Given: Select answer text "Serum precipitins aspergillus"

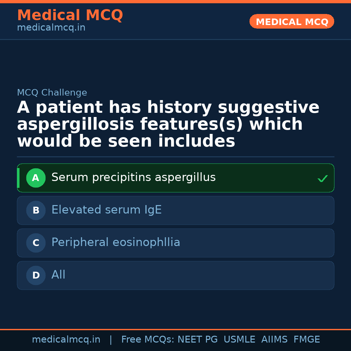Looking at the screenshot, I should pos(133,177).
